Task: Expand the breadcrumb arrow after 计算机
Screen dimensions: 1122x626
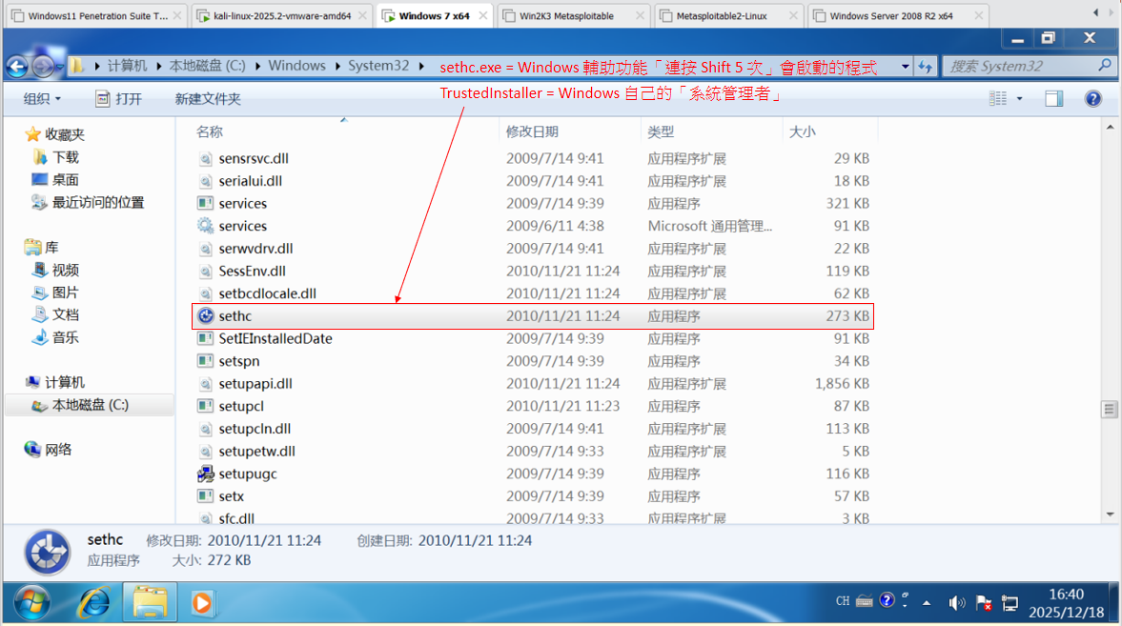Action: click(x=158, y=66)
